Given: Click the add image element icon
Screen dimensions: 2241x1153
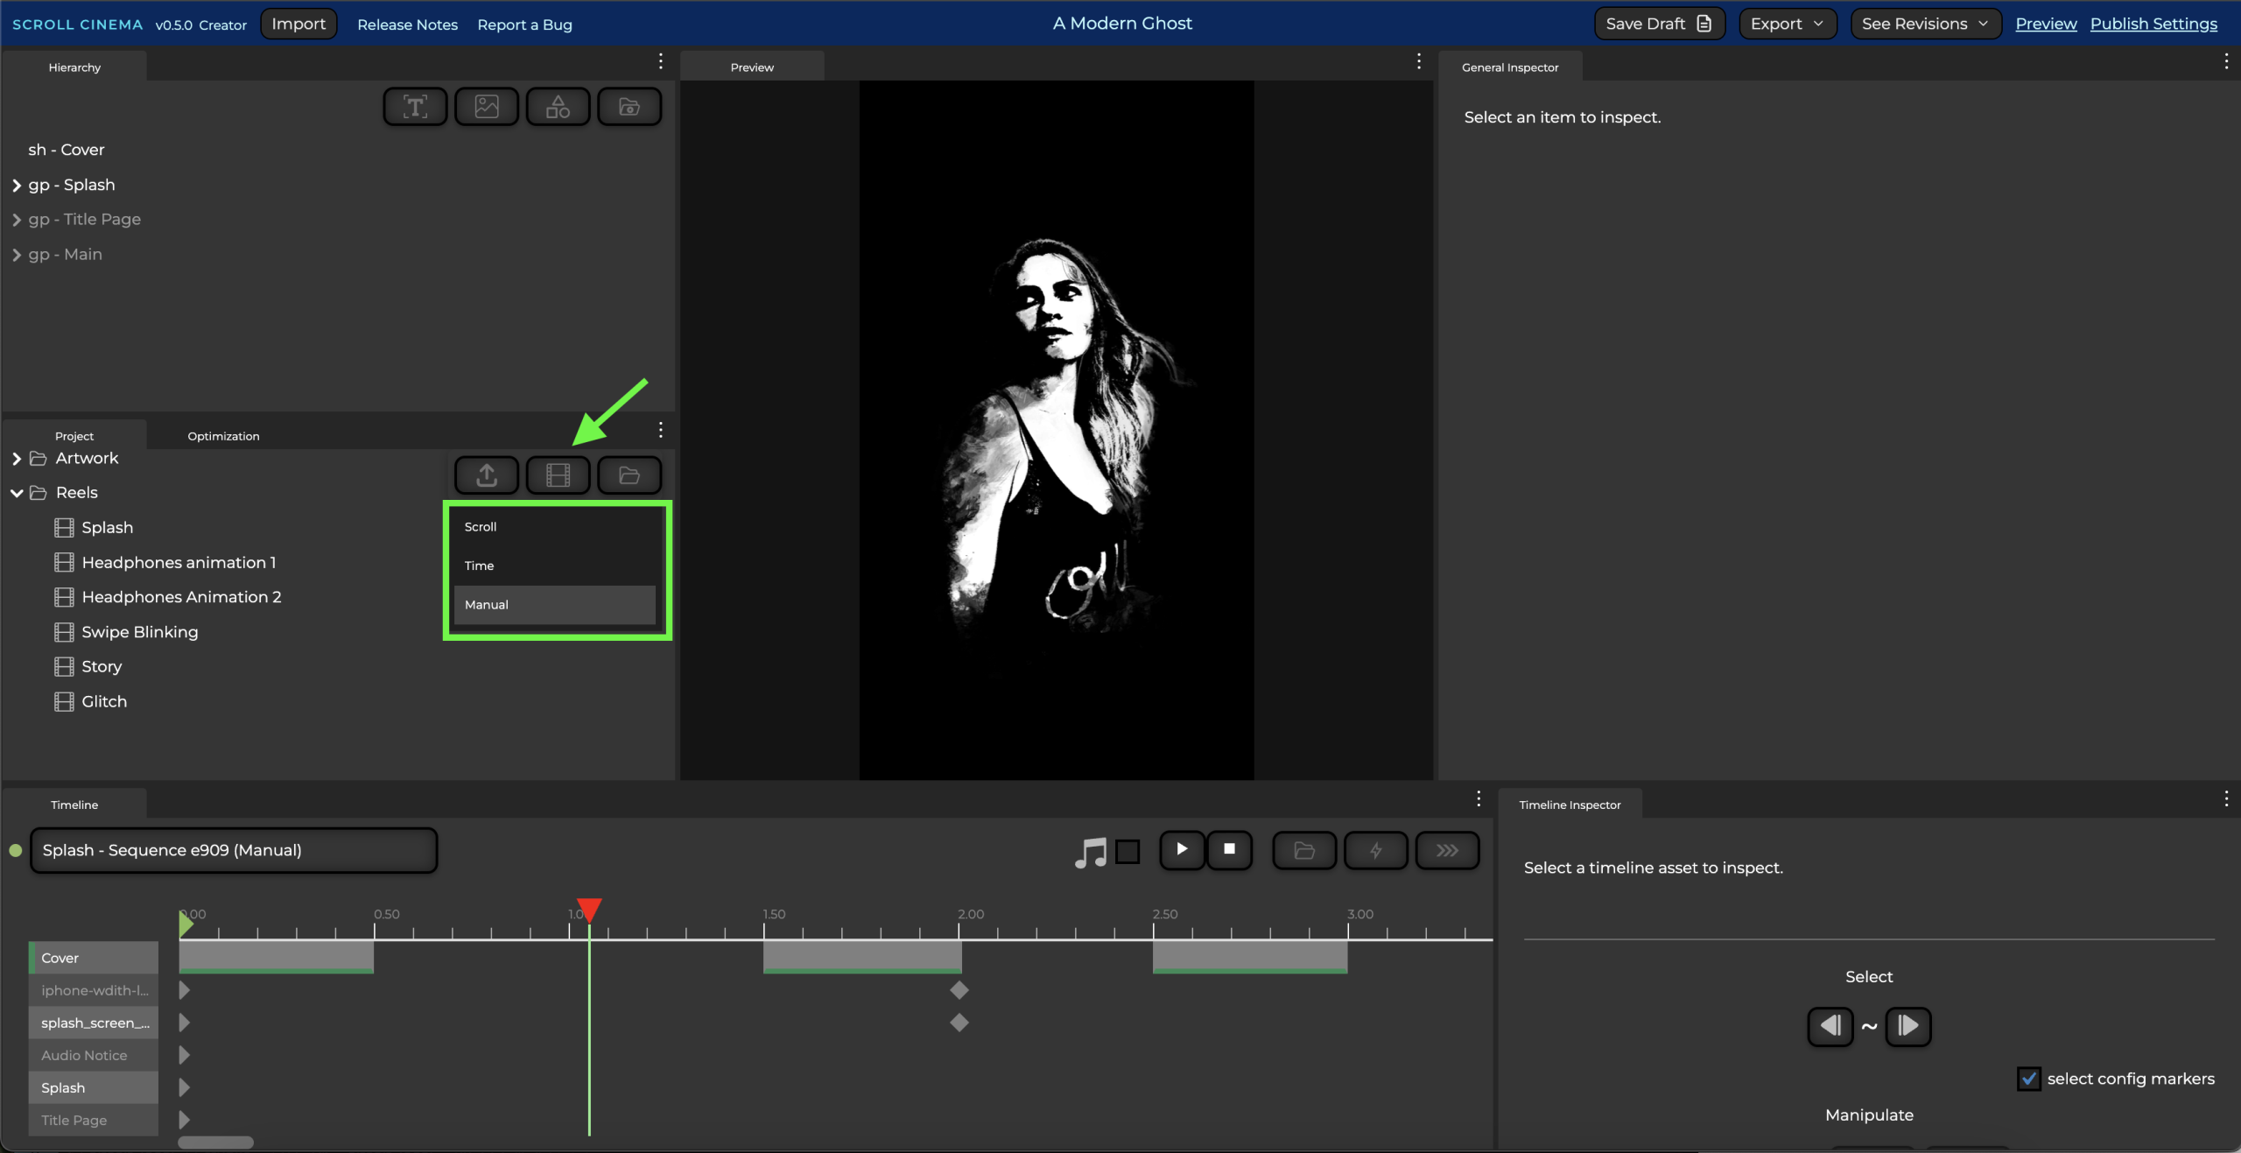Looking at the screenshot, I should pyautogui.click(x=487, y=107).
